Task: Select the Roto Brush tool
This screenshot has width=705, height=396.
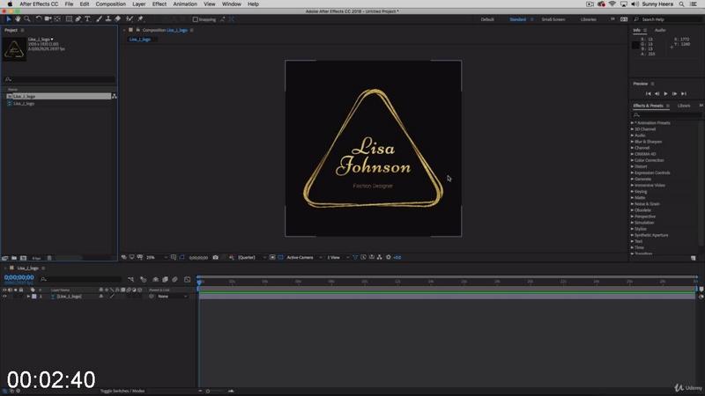Action: pyautogui.click(x=130, y=18)
